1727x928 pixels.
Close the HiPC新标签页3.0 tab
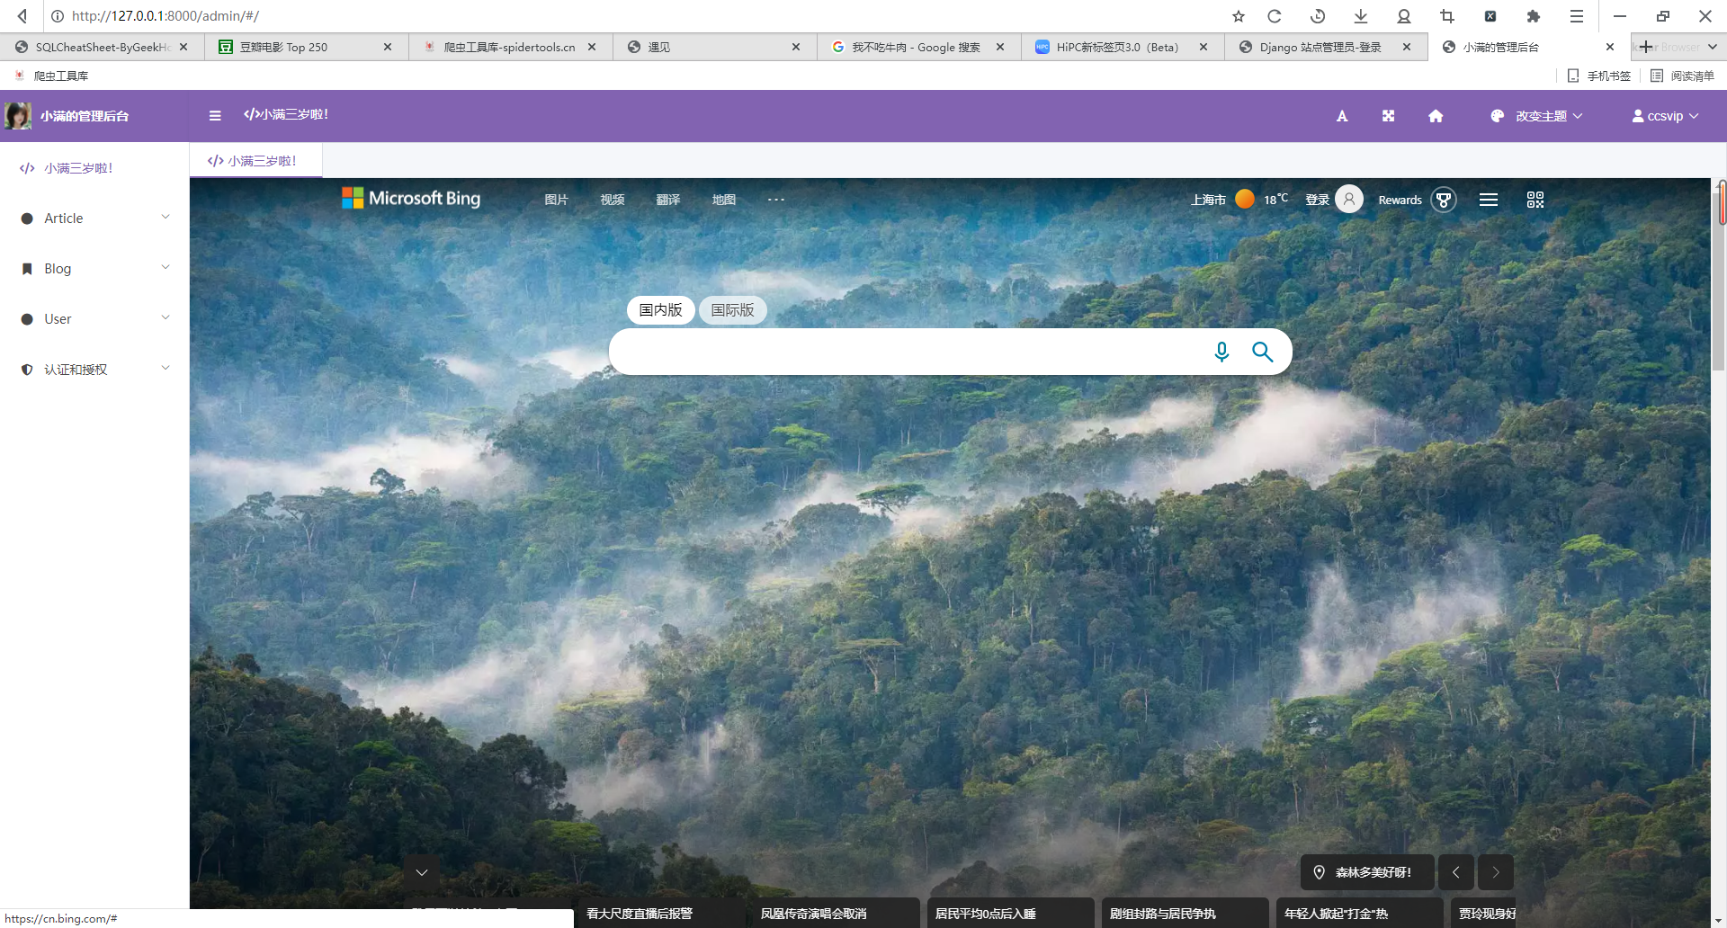1204,47
